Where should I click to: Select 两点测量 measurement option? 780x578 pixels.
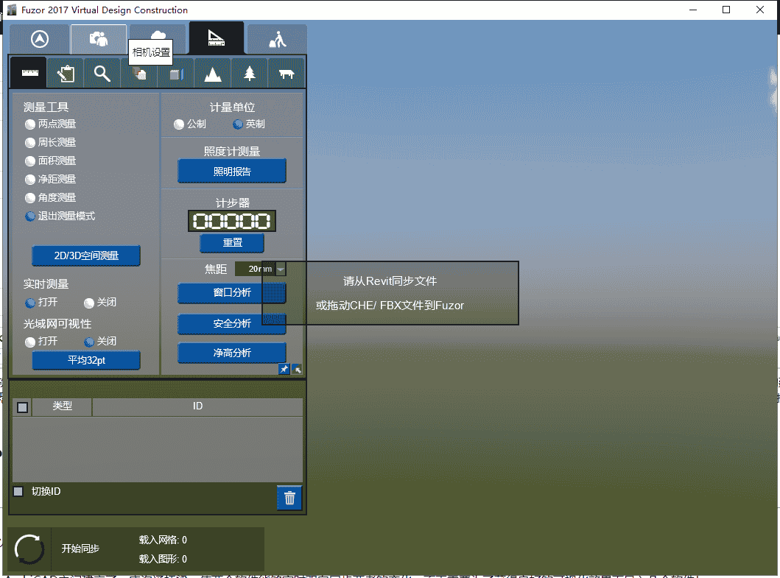[x=30, y=124]
